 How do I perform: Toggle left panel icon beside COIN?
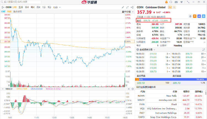[x=3, y=7]
